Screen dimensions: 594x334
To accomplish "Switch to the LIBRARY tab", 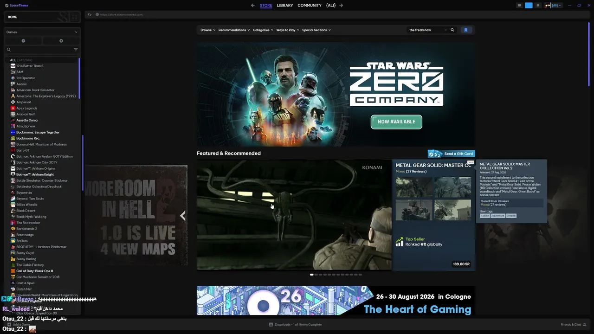I will click(285, 6).
